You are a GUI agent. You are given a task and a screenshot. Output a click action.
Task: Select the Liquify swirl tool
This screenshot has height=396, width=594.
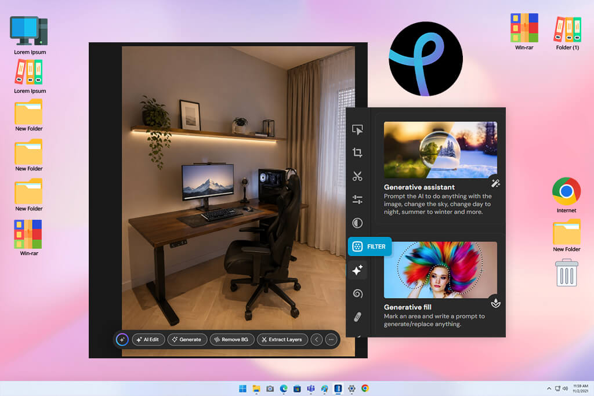tap(357, 293)
